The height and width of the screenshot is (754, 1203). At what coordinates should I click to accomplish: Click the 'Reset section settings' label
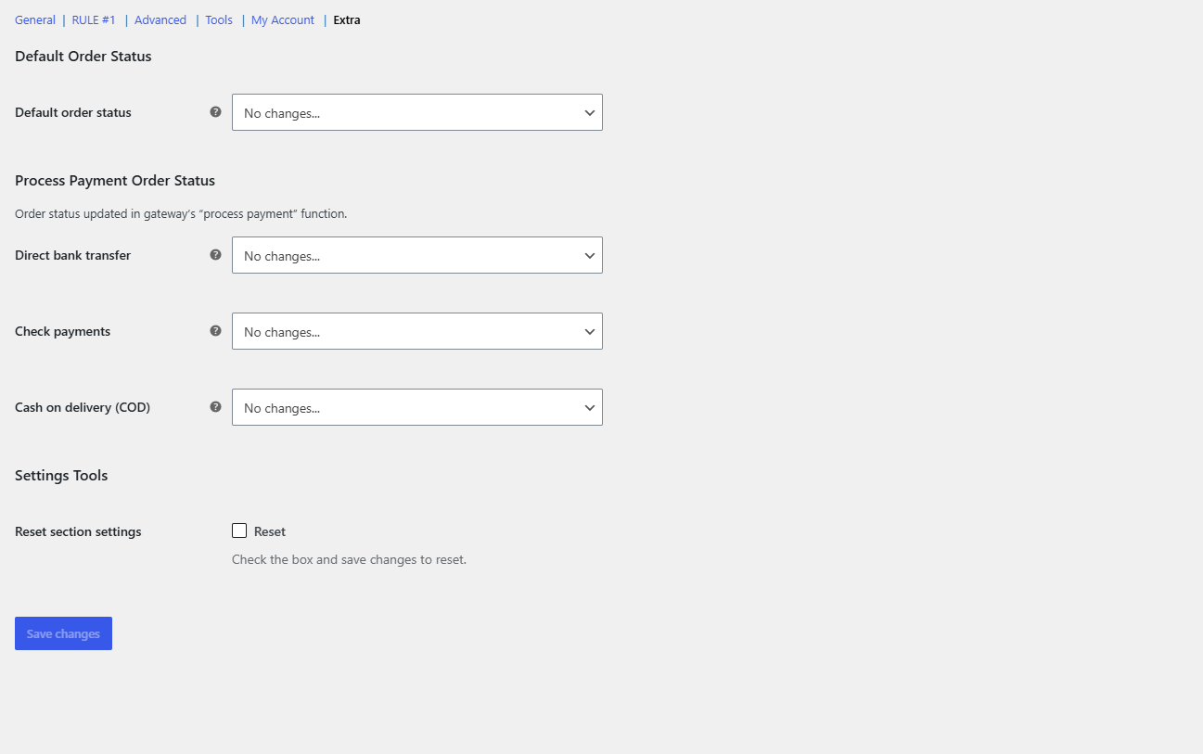(x=78, y=532)
